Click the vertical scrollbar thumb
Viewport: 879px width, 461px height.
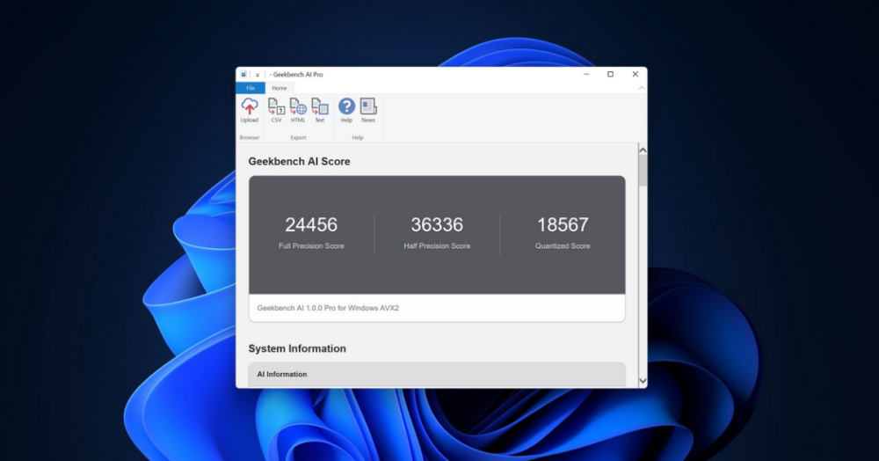(643, 171)
